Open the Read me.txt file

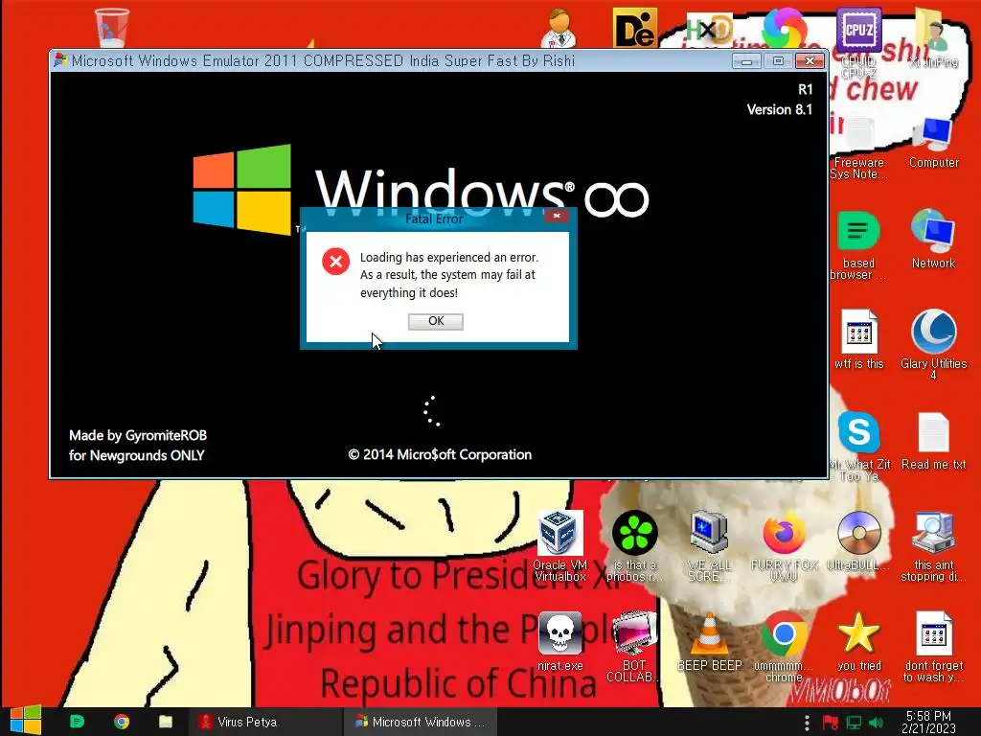933,441
